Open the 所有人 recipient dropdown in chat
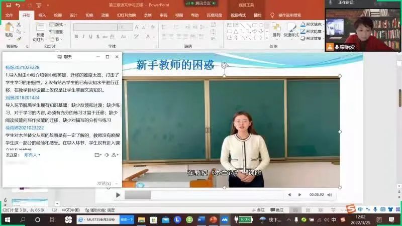 pyautogui.click(x=32, y=155)
